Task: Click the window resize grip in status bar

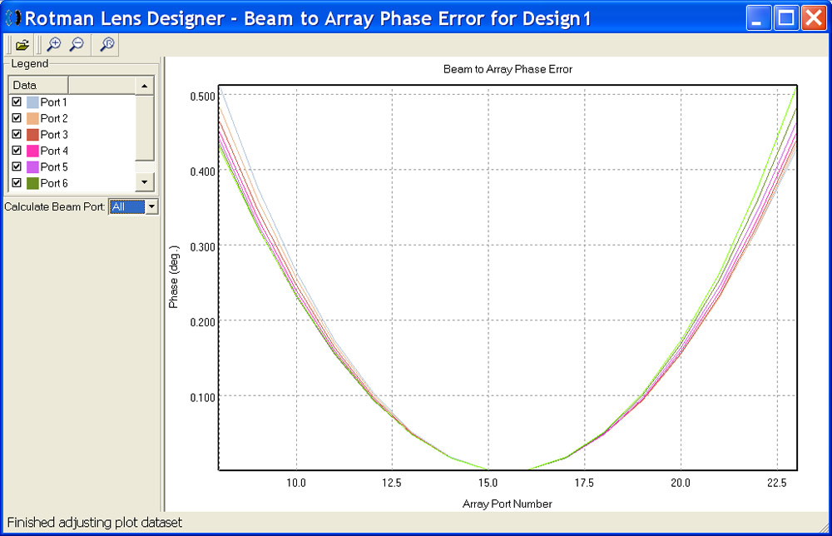Action: (x=823, y=526)
